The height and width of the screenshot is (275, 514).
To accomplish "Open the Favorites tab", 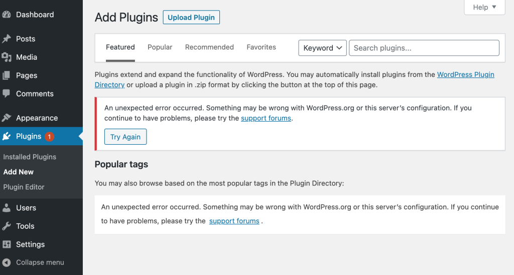I will tap(261, 47).
